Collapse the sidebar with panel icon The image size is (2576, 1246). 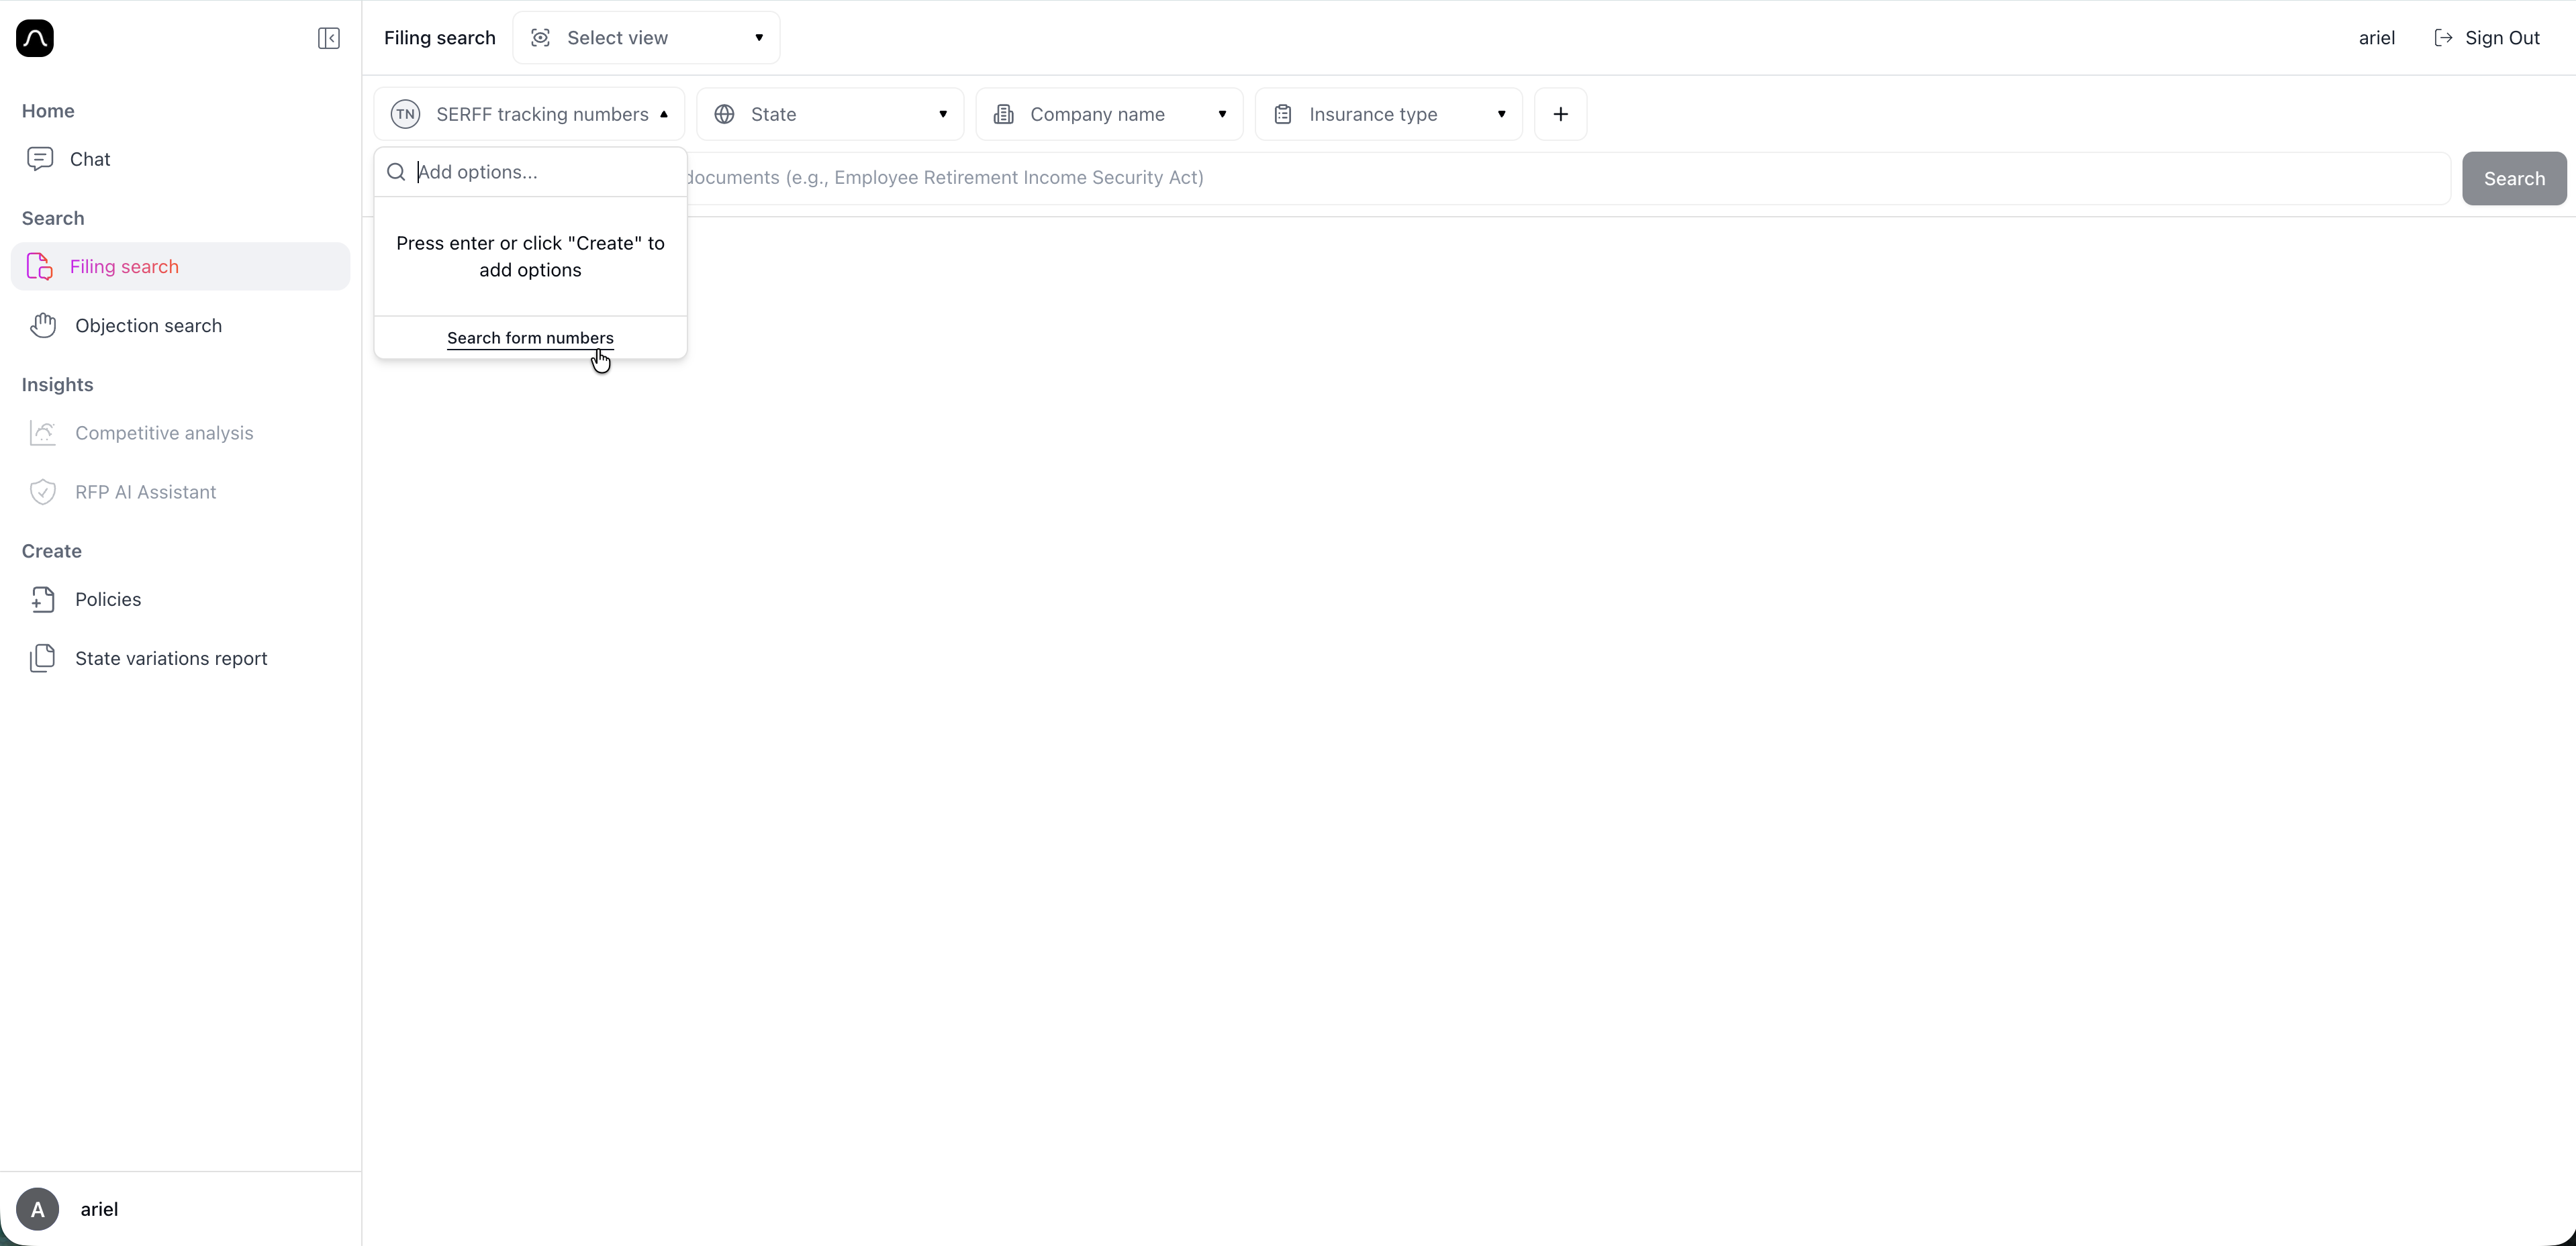click(x=328, y=38)
